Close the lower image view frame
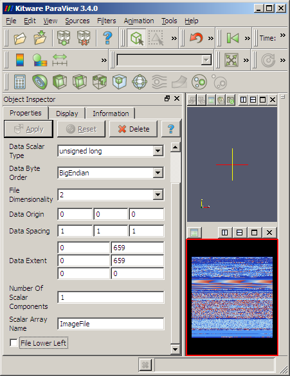This screenshot has height=376, width=290. point(269,232)
